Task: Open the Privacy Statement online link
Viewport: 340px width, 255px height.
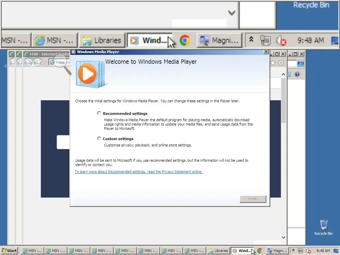Action: click(139, 172)
